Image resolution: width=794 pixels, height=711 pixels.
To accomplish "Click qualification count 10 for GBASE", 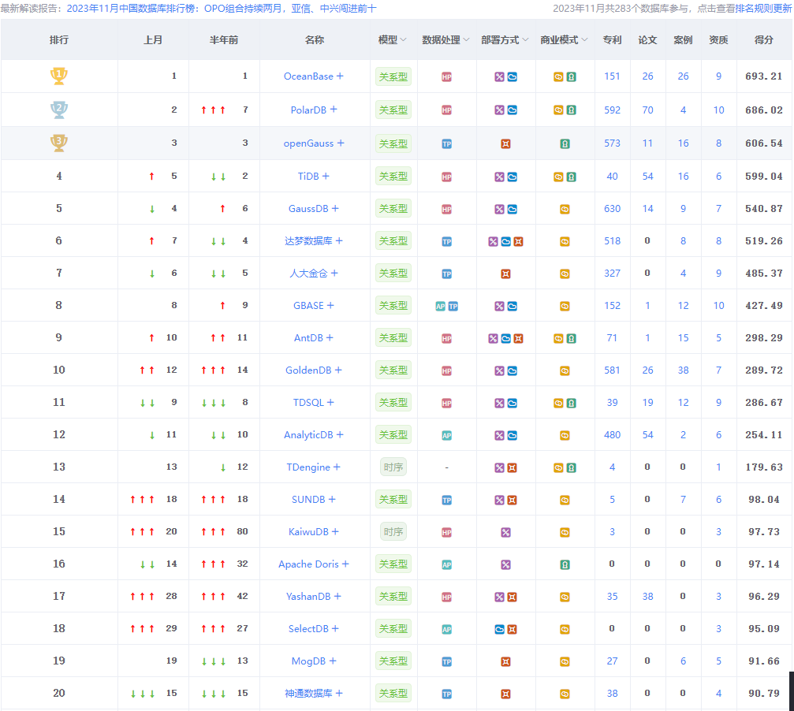I will point(718,305).
